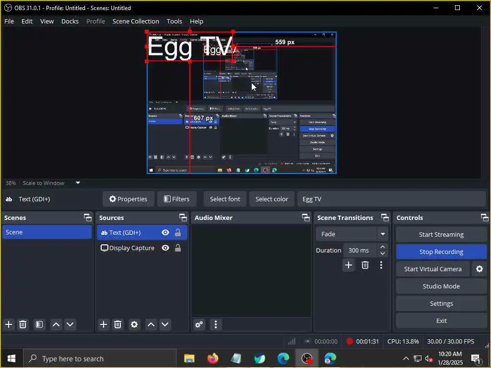Open scene filters icon in Scenes panel

pos(39,324)
